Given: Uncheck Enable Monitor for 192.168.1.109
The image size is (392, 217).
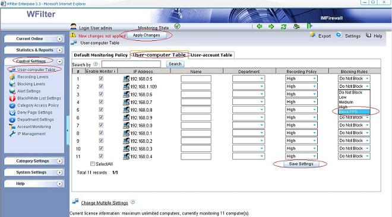Looking at the screenshot, I should (x=101, y=86).
